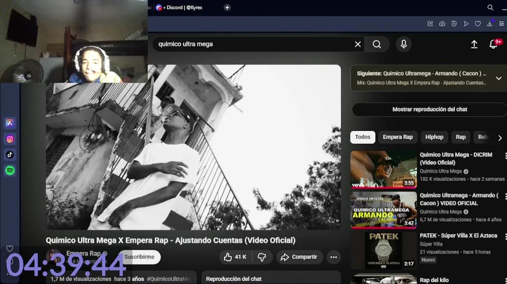The width and height of the screenshot is (507, 284).
Task: Click the Súper Villa channel name
Action: coord(431,244)
